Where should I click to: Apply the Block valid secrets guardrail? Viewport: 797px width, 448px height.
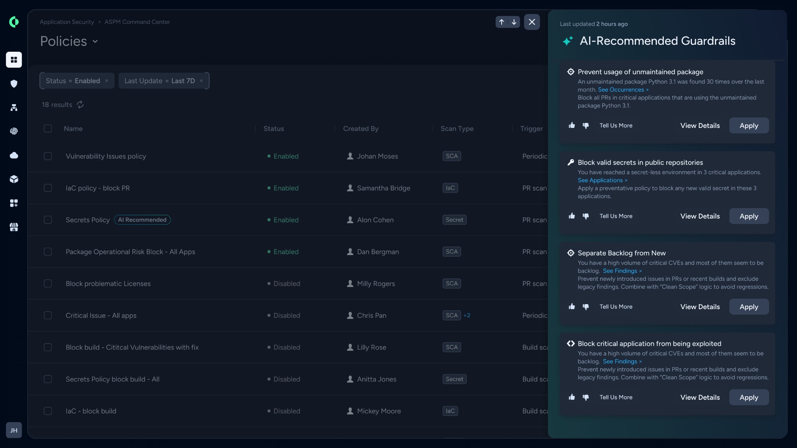748,216
